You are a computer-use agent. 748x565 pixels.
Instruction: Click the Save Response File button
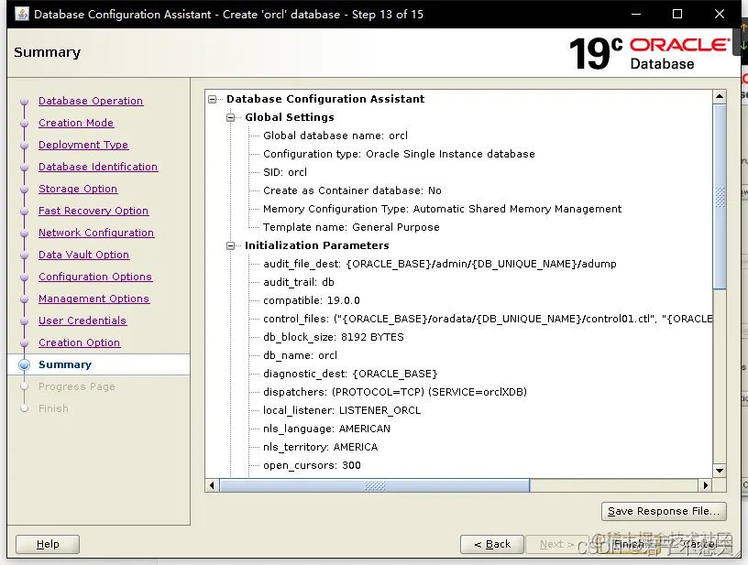(664, 511)
